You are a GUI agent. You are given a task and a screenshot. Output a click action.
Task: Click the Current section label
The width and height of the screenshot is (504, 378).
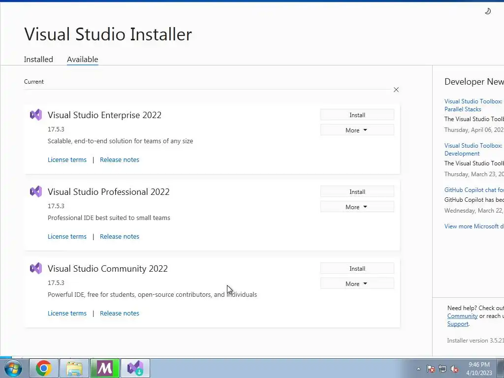(34, 81)
